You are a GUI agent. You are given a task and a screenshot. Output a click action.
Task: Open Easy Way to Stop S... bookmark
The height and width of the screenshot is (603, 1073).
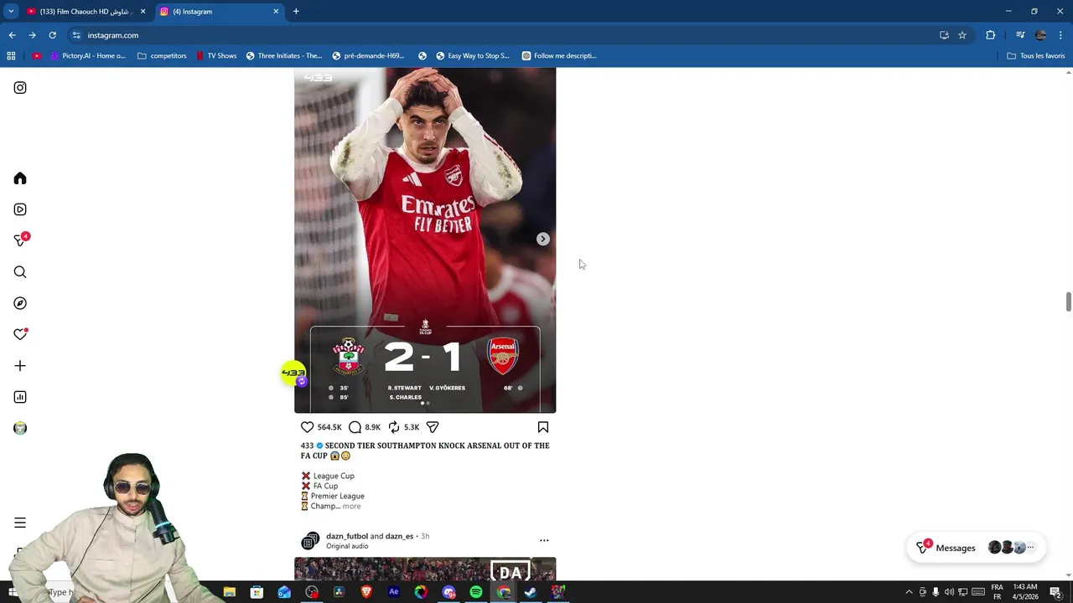tap(473, 56)
